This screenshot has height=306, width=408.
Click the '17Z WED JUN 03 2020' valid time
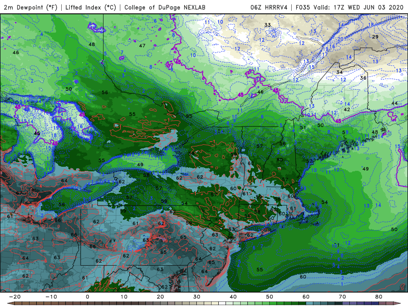[368, 7]
